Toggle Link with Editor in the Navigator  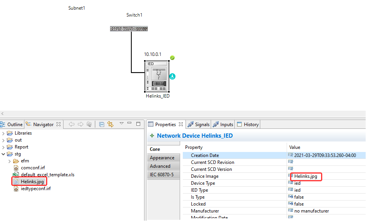(x=110, y=124)
